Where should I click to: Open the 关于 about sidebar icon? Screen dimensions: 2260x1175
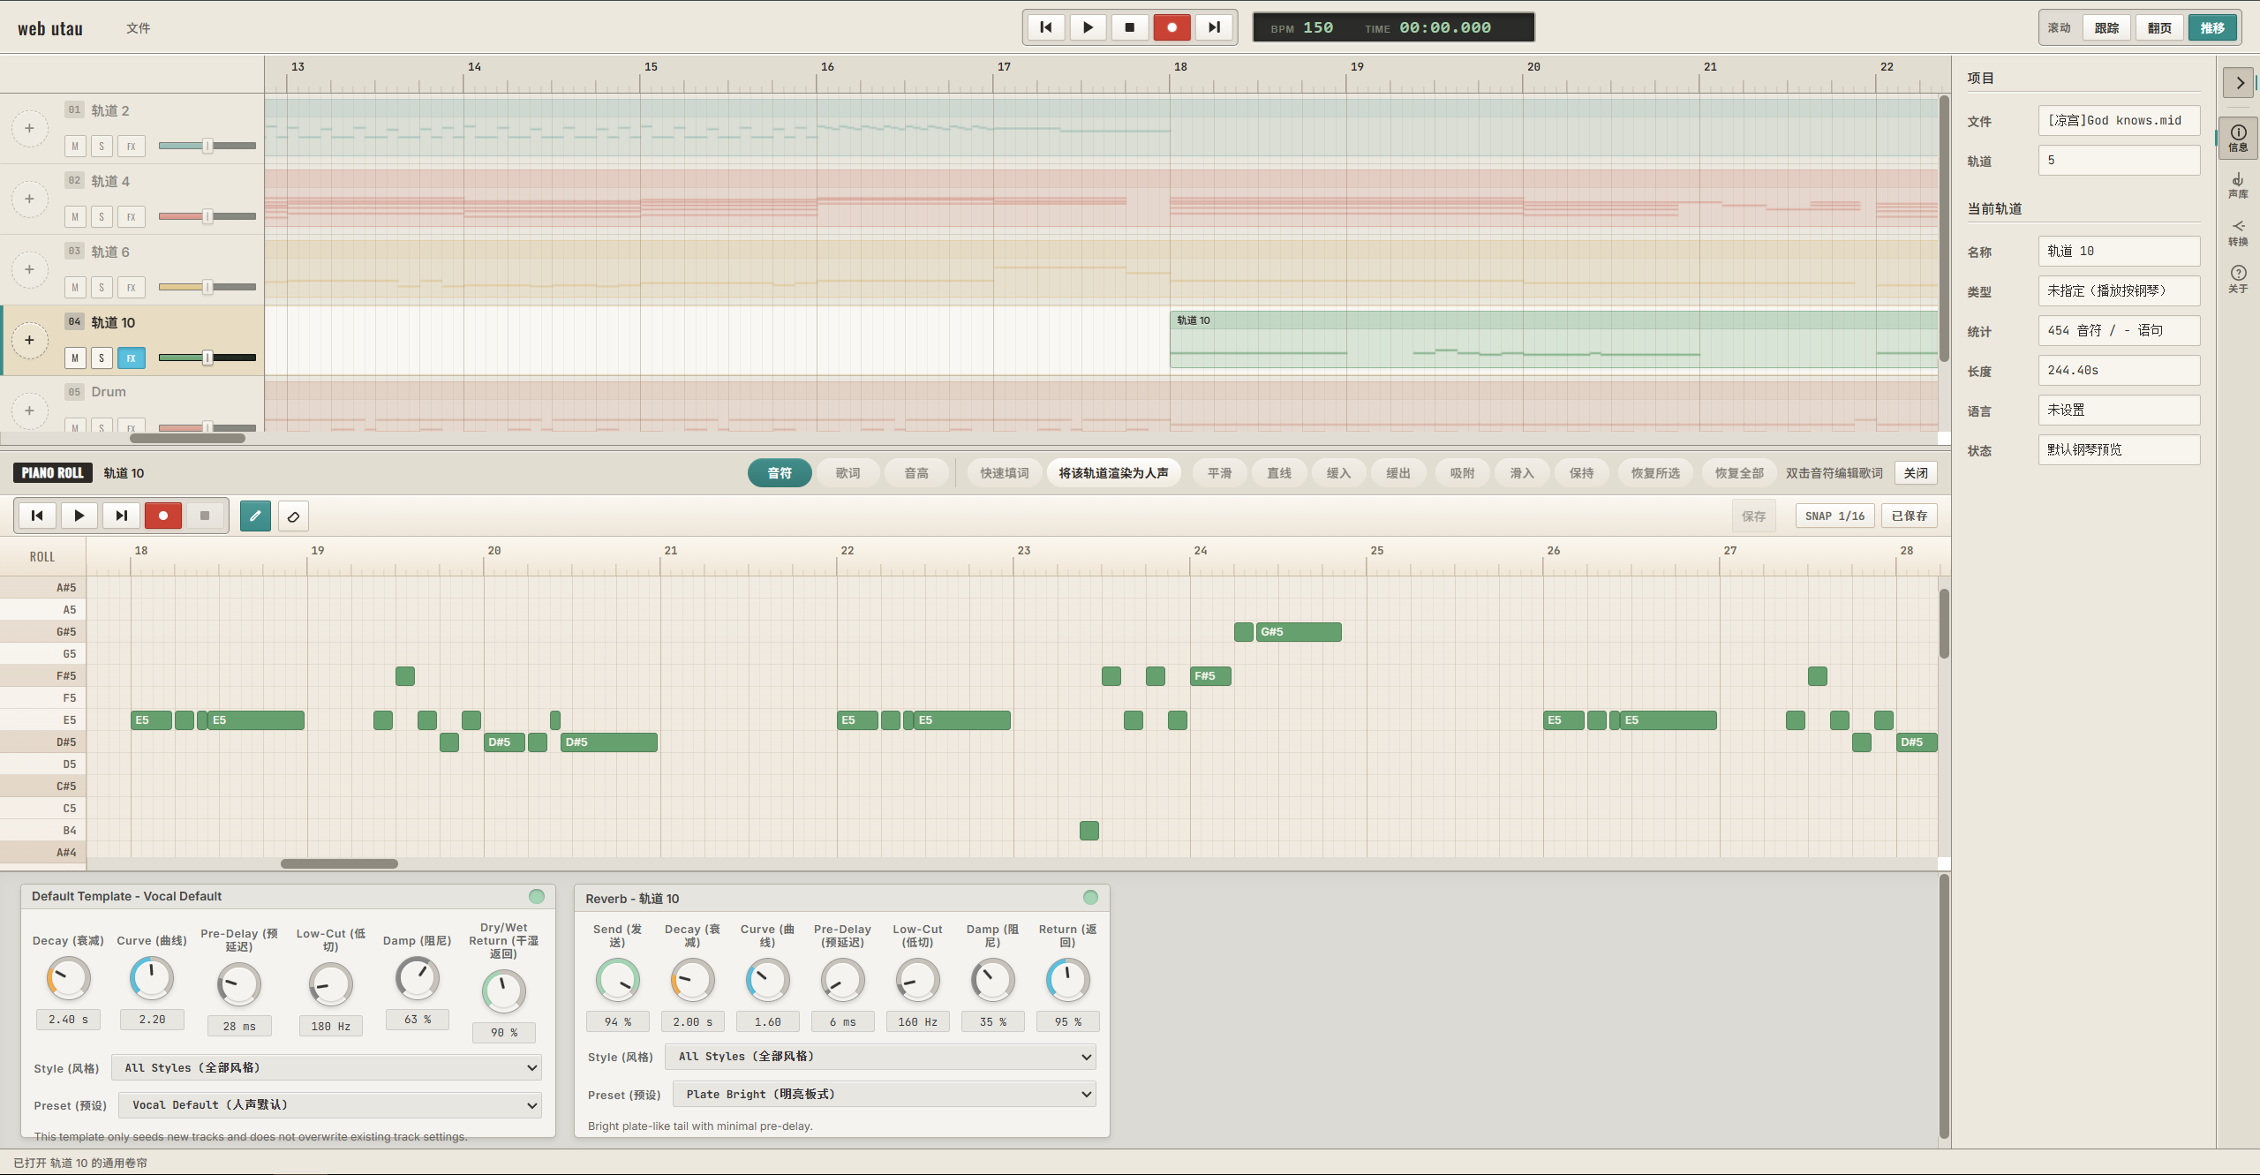2238,280
